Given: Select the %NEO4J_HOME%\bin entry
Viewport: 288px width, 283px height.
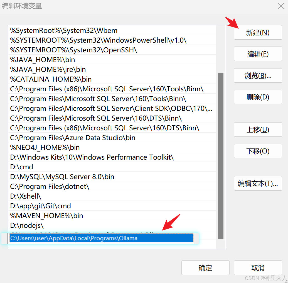Looking at the screenshot, I should (112, 147).
